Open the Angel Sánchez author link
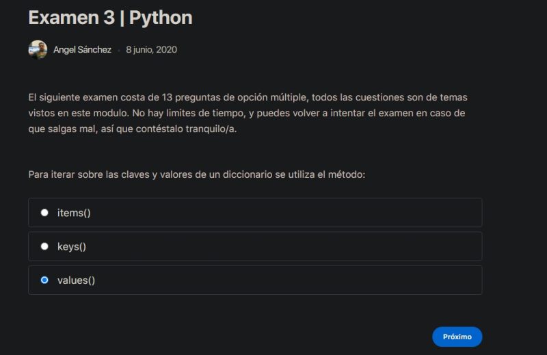Image resolution: width=547 pixels, height=355 pixels. pos(82,50)
